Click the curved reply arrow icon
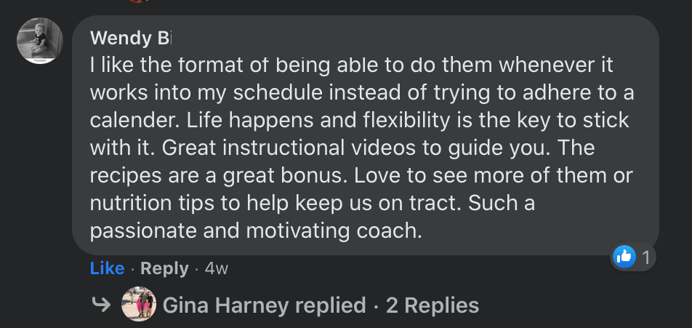This screenshot has width=692, height=328. coord(100,304)
